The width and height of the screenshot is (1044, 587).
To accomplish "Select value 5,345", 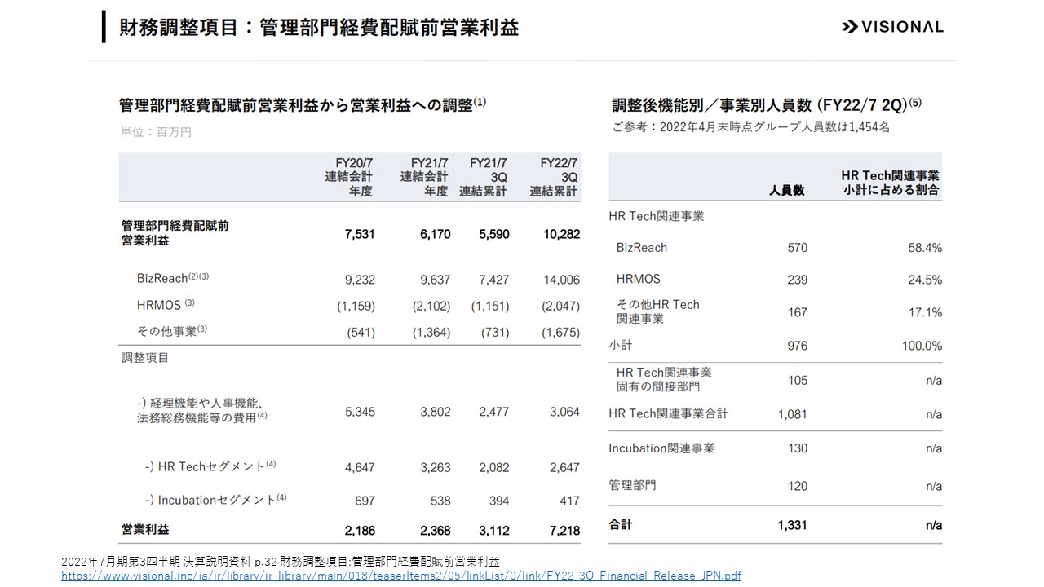I will (360, 412).
